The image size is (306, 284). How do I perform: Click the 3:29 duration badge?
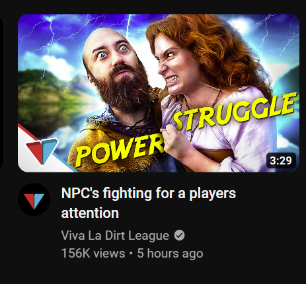[x=281, y=160]
